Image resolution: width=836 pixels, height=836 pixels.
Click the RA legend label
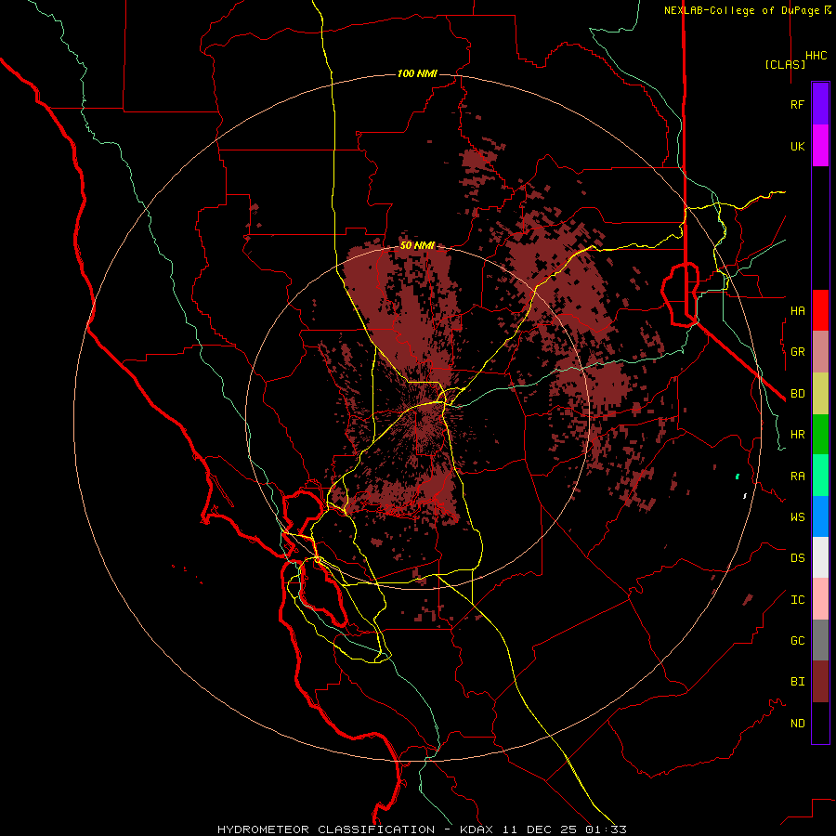797,477
